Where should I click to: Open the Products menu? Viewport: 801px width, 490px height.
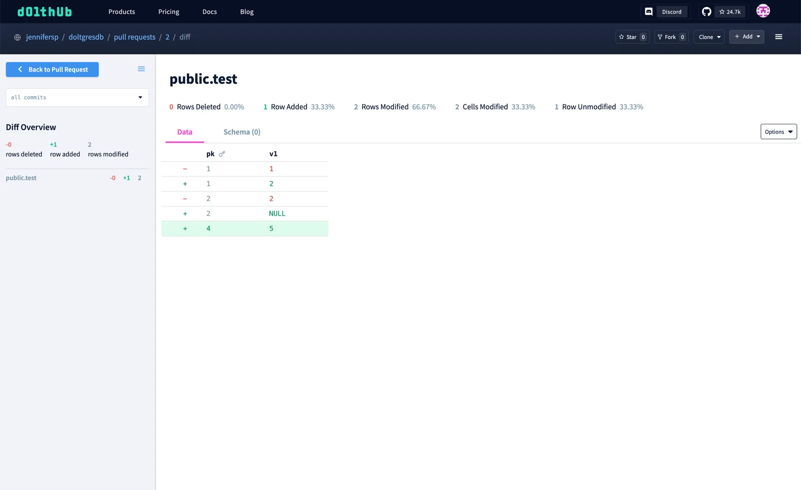tap(122, 12)
